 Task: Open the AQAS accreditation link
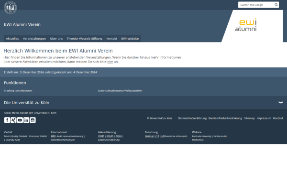coord(119,136)
